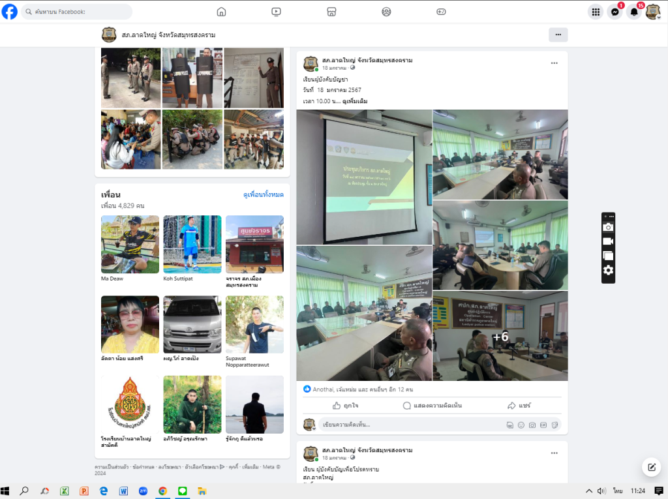Viewport: 668px width, 499px height.
Task: Click the comment input field เขียนความคิดเห็น
Action: 411,425
